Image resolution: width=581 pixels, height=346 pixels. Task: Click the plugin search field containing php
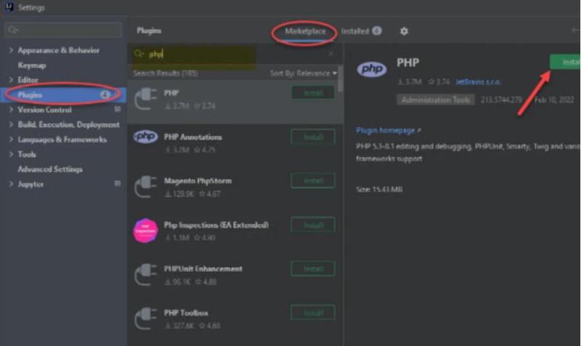232,54
